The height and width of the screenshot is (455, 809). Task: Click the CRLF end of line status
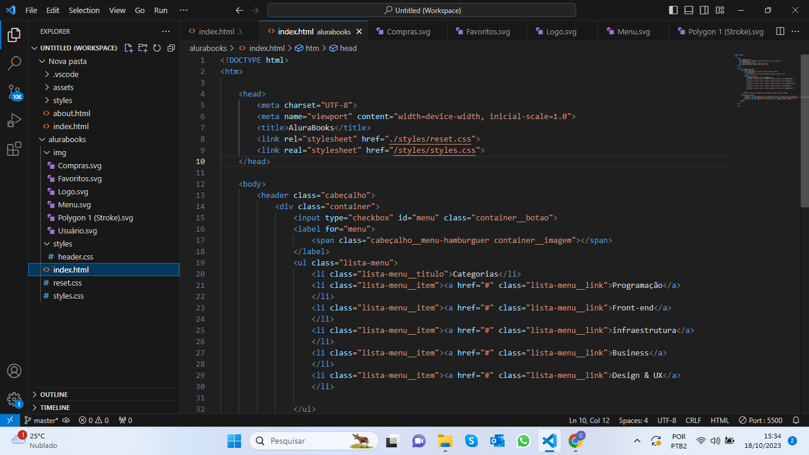point(694,420)
